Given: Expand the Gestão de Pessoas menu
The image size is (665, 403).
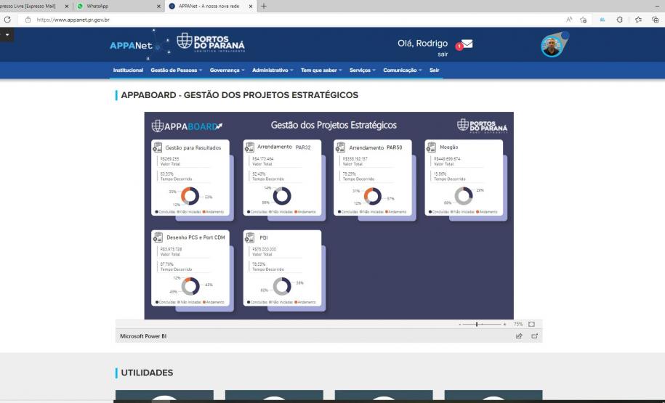Looking at the screenshot, I should click(x=177, y=70).
